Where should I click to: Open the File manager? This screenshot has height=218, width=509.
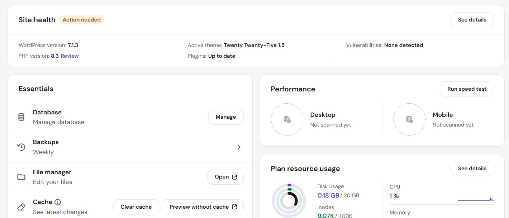225,177
